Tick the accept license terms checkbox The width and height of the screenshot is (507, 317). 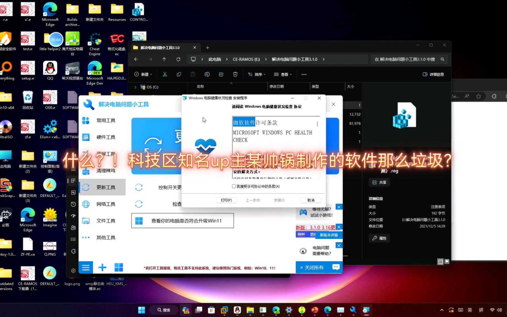pyautogui.click(x=234, y=186)
